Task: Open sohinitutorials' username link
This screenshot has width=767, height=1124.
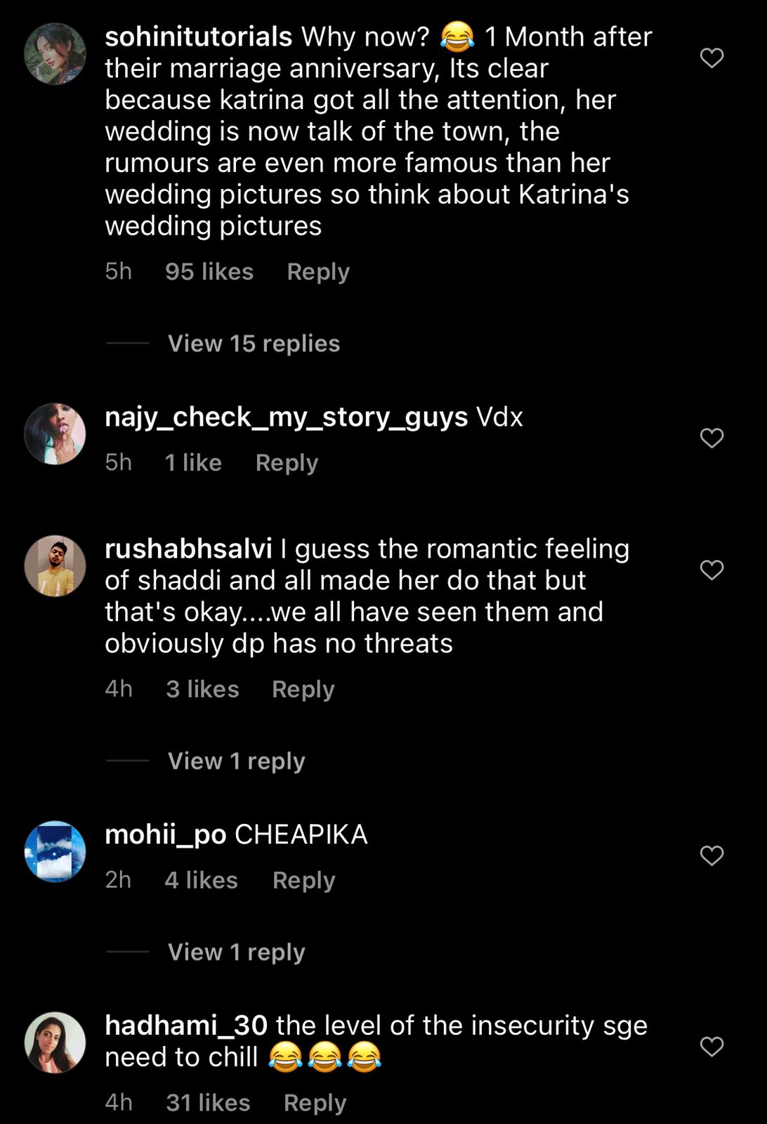Action: (x=197, y=36)
